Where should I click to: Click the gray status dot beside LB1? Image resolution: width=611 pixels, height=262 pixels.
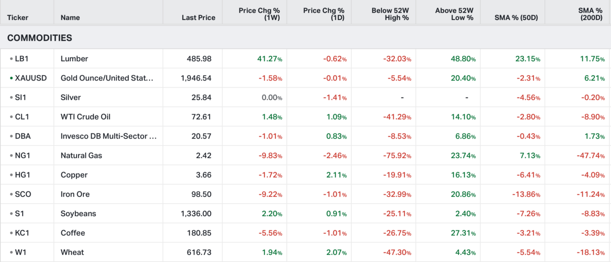pyautogui.click(x=11, y=59)
